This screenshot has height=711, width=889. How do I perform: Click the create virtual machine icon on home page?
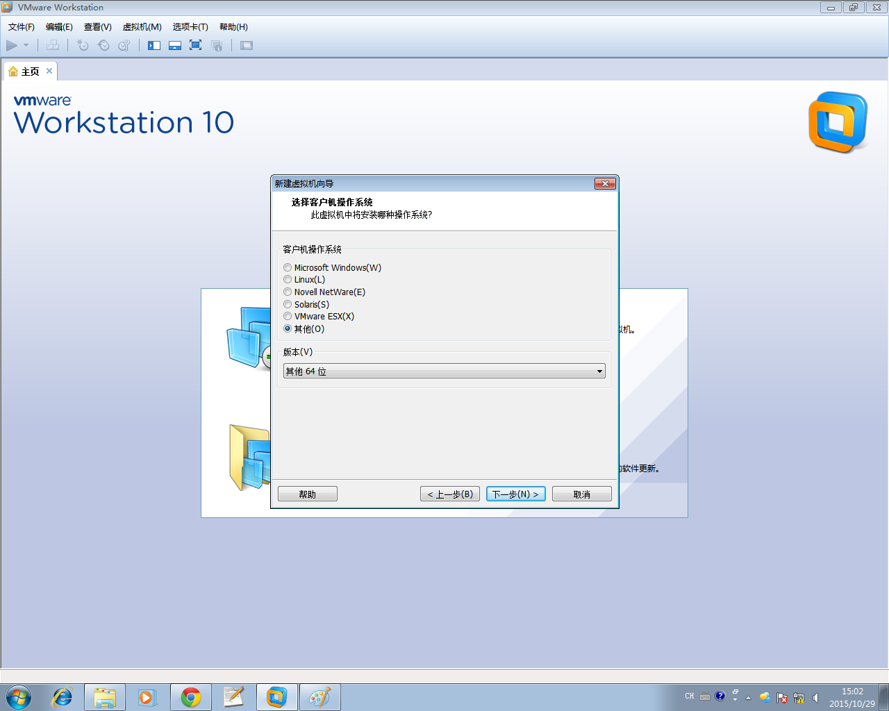[249, 337]
